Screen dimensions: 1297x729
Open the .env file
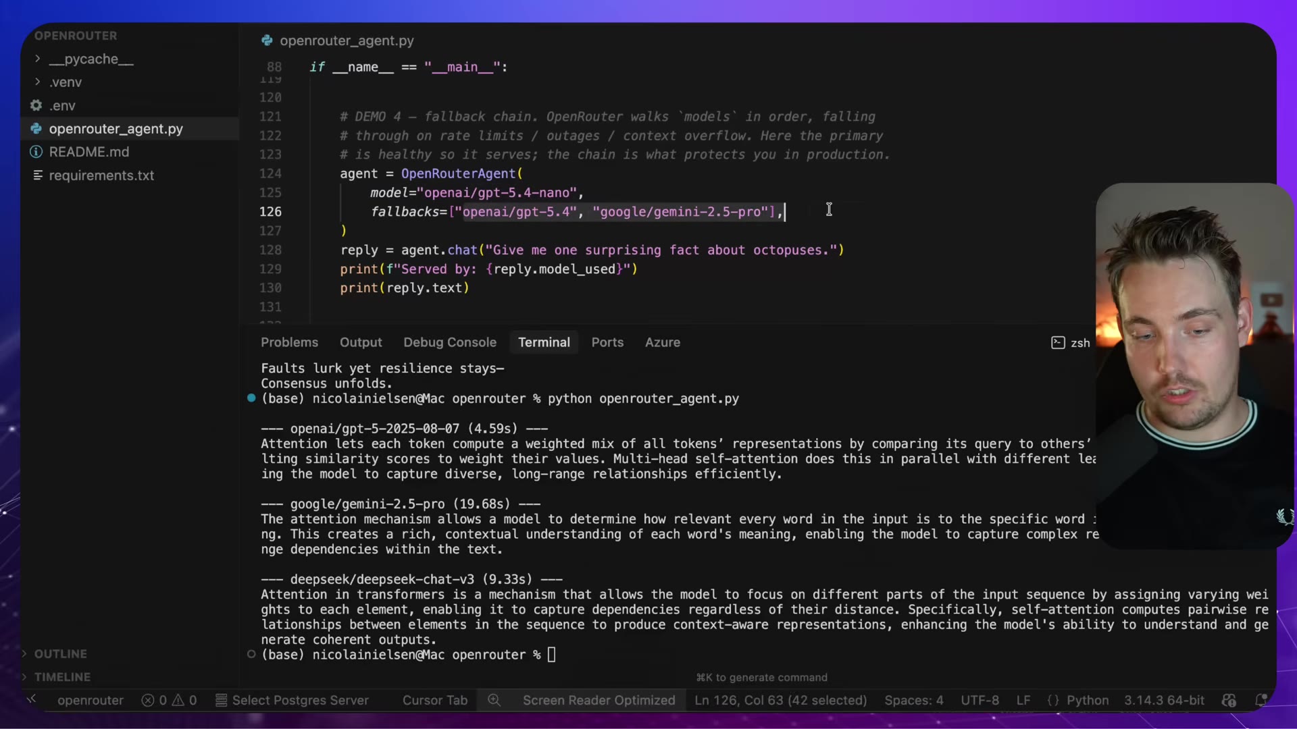click(x=62, y=106)
